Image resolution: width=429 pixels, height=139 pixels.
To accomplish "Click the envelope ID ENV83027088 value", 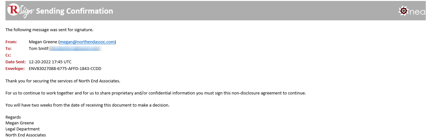I will click(65, 68).
